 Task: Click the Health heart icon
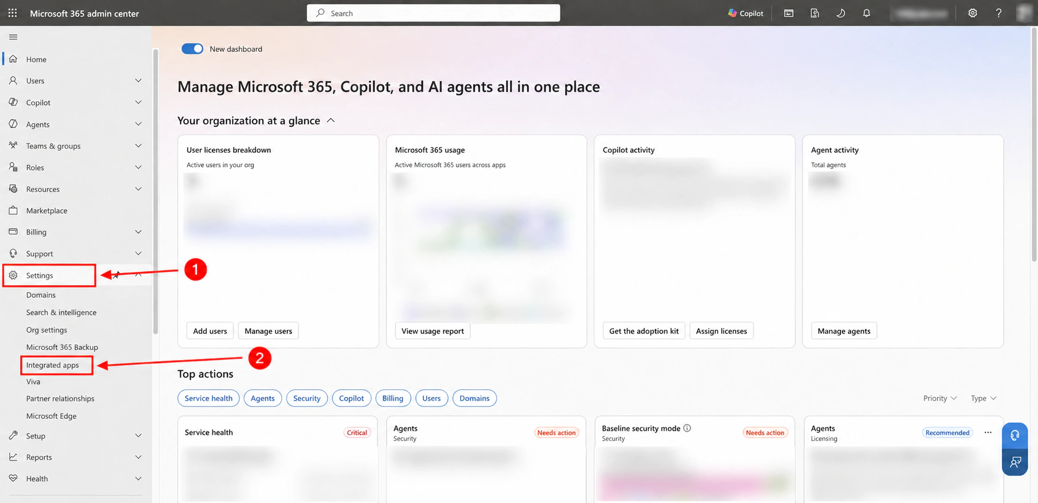(x=13, y=478)
